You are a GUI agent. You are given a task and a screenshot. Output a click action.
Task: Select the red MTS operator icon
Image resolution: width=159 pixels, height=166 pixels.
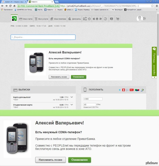[123, 90]
